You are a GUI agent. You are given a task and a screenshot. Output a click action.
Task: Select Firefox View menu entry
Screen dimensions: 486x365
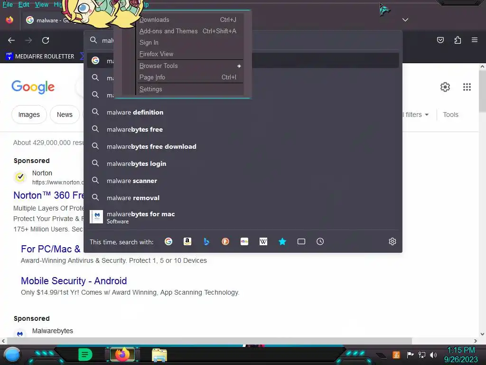pyautogui.click(x=190, y=54)
